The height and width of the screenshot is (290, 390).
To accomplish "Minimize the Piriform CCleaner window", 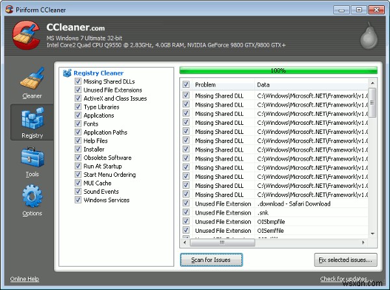I will pos(342,10).
